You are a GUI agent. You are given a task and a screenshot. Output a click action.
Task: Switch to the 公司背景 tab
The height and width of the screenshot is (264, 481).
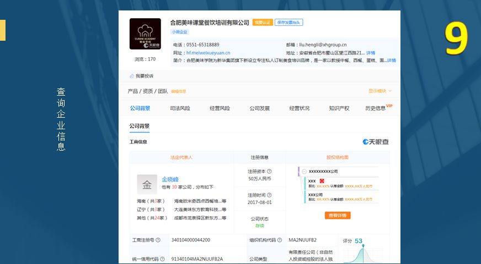click(x=140, y=108)
